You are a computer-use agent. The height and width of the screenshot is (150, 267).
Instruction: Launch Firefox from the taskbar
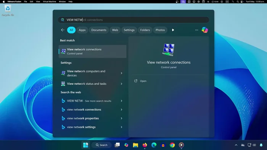point(145,145)
